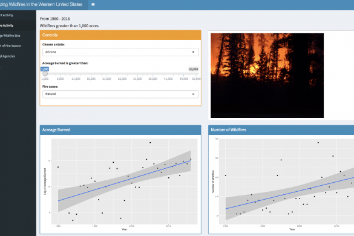The width and height of the screenshot is (354, 236).
Task: Open the 'Agencies' sidebar item
Action: pyautogui.click(x=18, y=56)
